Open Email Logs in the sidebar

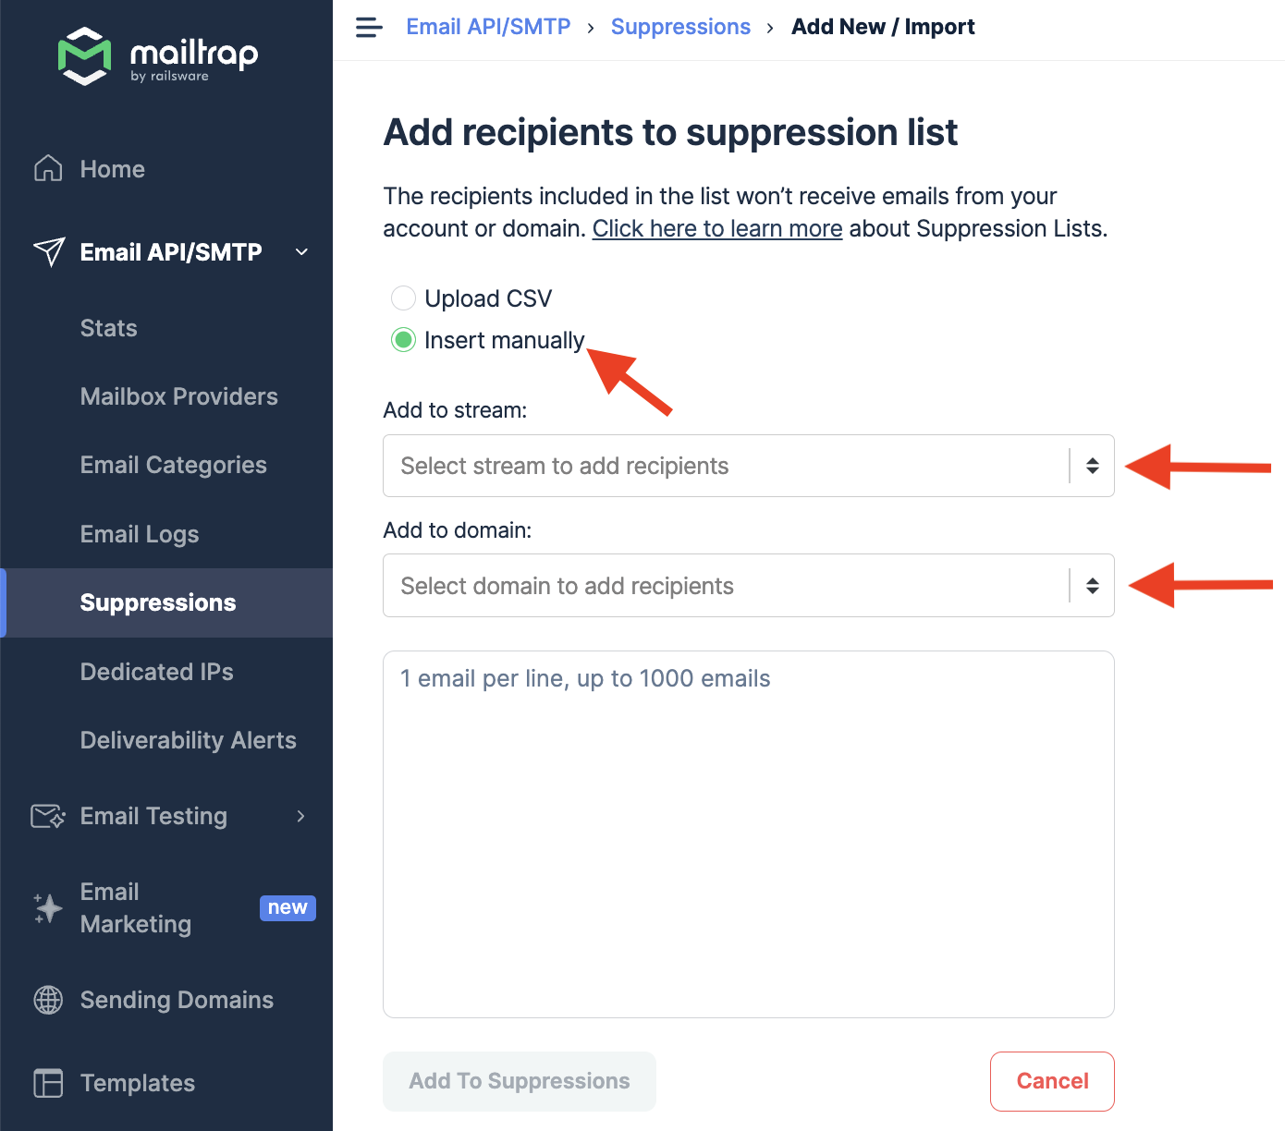140,534
